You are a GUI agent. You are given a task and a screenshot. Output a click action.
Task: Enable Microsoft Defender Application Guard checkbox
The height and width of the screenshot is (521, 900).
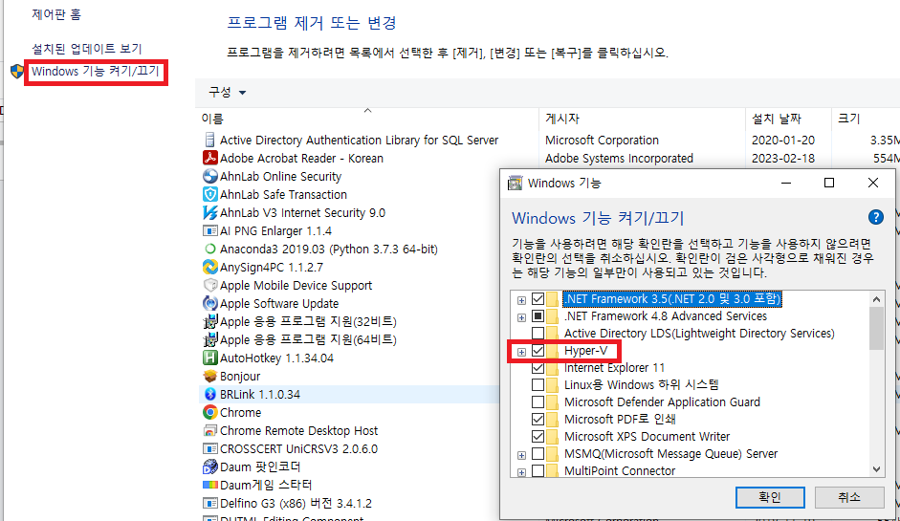coord(538,402)
